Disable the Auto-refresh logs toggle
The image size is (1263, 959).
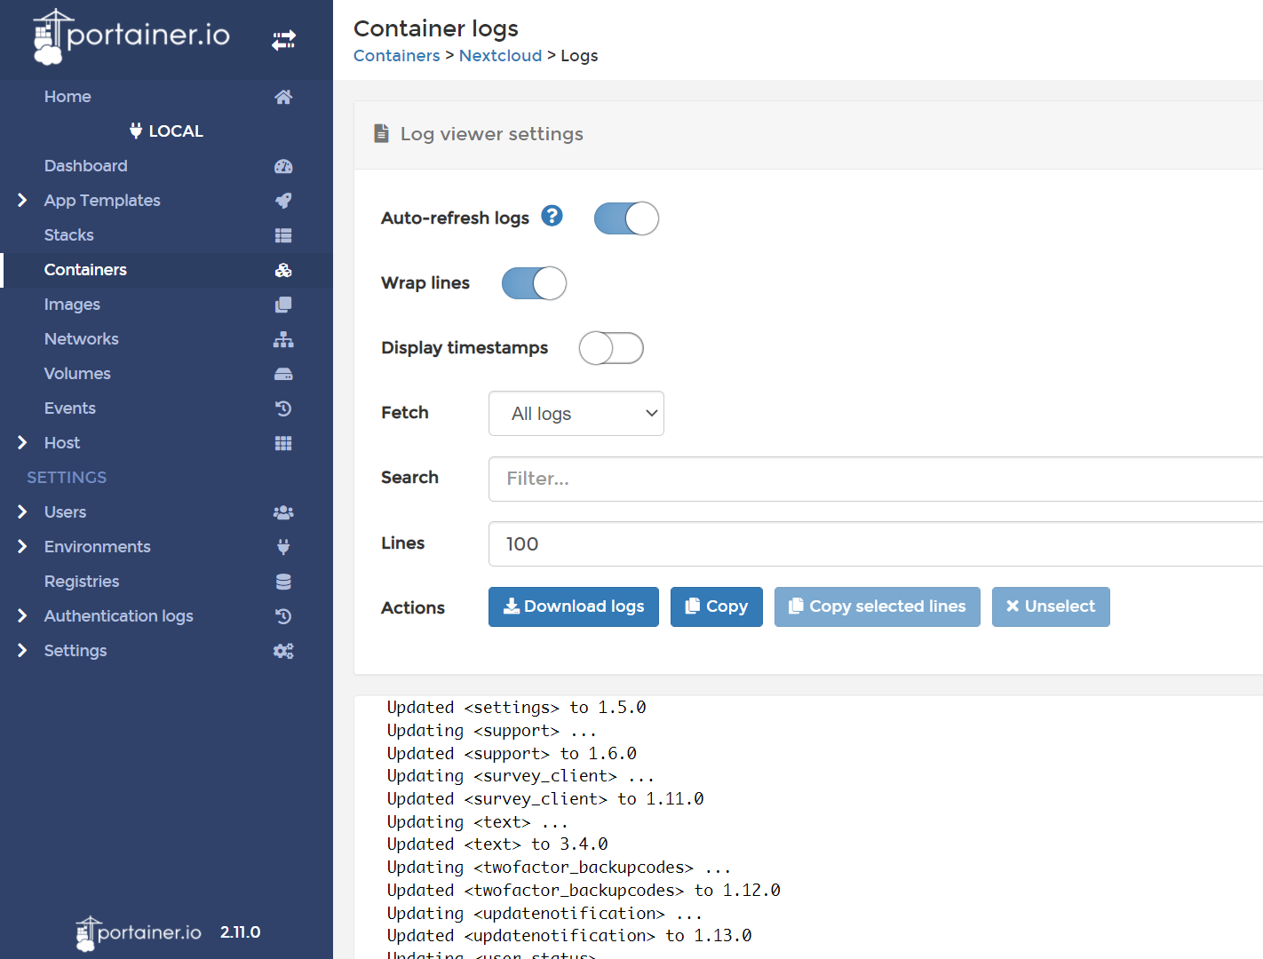tap(626, 218)
